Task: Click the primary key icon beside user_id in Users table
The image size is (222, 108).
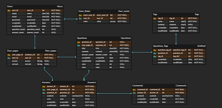Action: coord(9,10)
